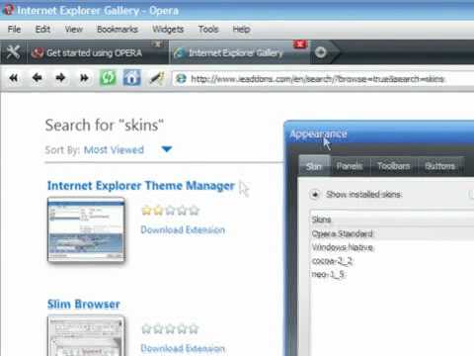Open the Widgets menu
474x356 pixels.
coord(168,30)
